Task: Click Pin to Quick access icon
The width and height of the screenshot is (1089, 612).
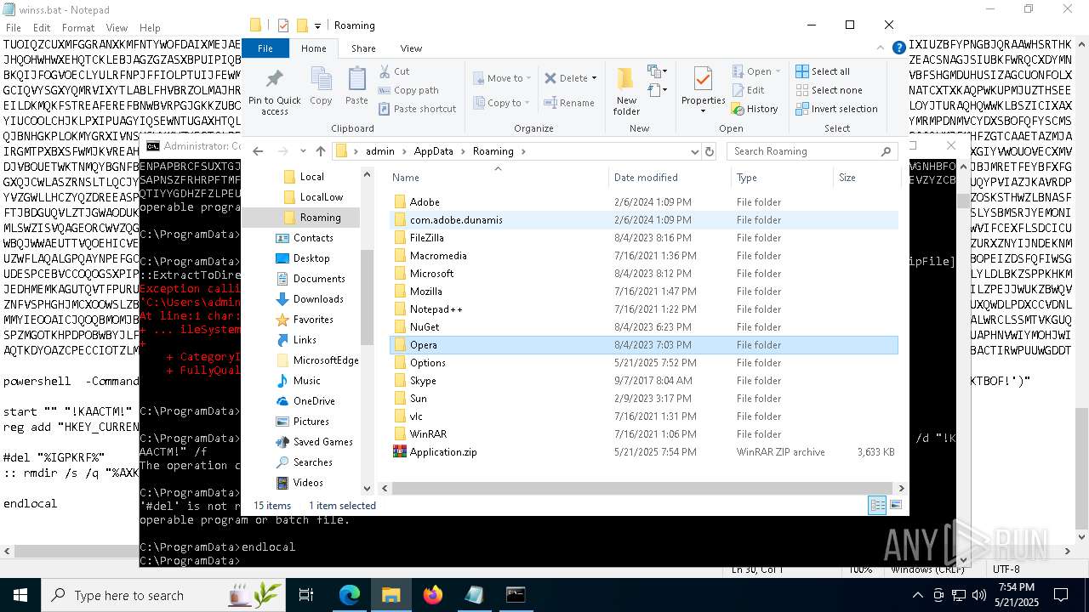Action: (274, 80)
